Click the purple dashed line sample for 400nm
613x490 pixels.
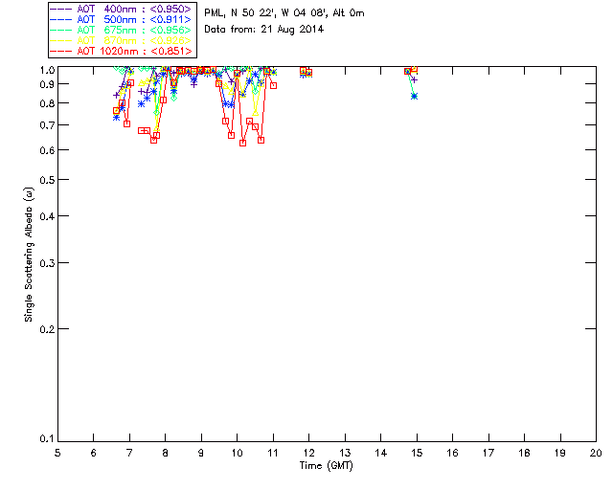(61, 9)
